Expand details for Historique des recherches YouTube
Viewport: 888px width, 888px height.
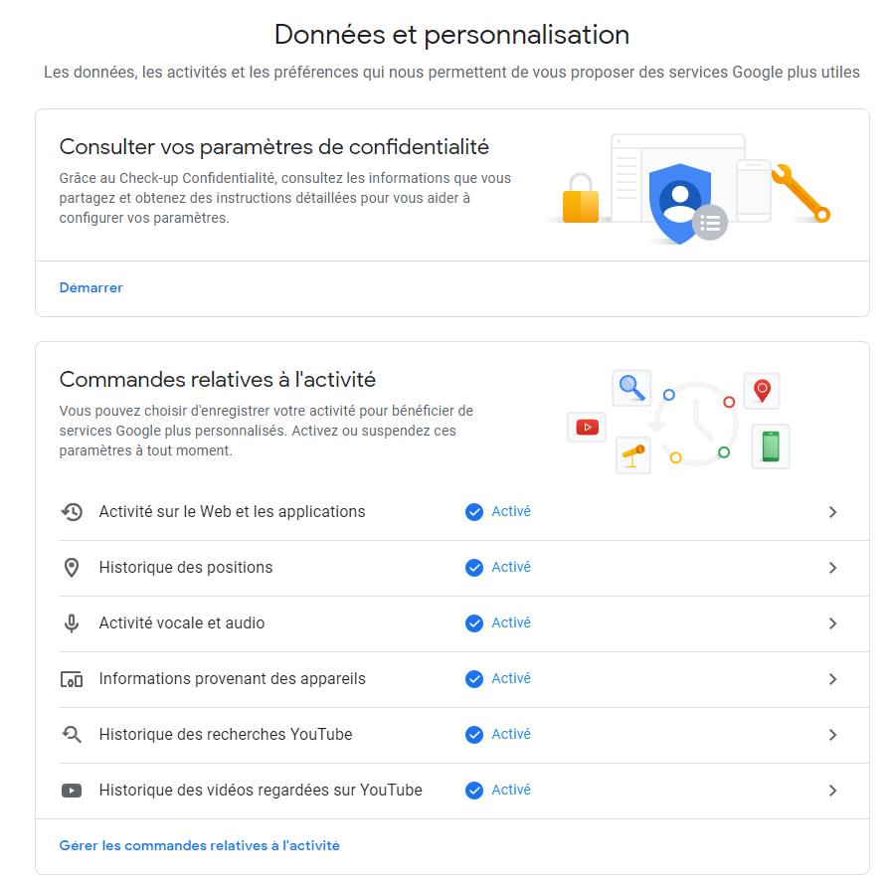point(833,734)
